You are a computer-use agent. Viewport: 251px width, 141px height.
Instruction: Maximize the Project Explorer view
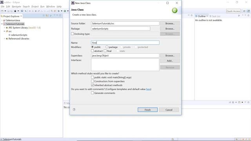[x=60, y=15]
